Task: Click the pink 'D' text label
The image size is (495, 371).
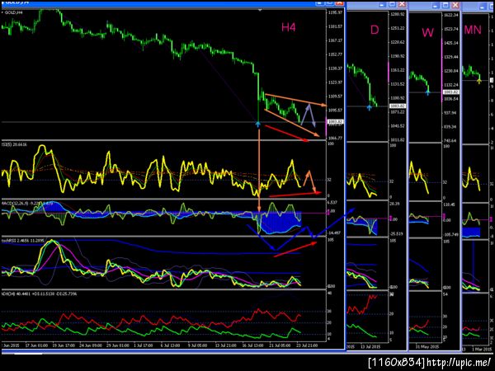Action: (375, 30)
